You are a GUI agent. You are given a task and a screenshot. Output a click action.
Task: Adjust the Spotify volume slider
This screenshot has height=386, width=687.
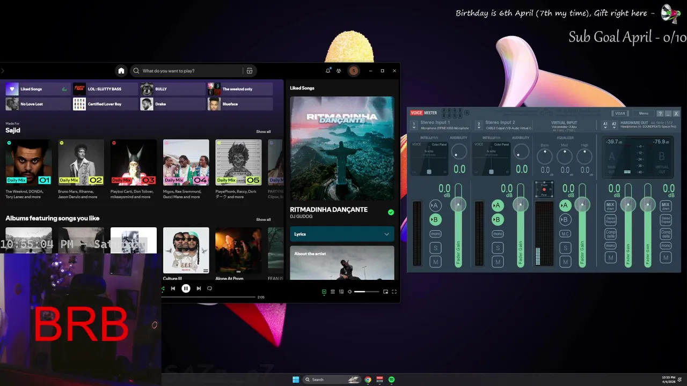[x=367, y=292]
